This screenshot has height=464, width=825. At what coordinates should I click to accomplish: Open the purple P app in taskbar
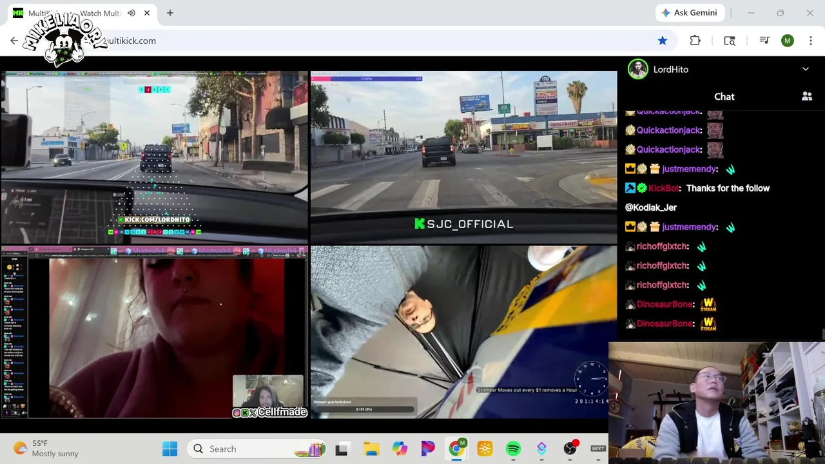pos(428,449)
